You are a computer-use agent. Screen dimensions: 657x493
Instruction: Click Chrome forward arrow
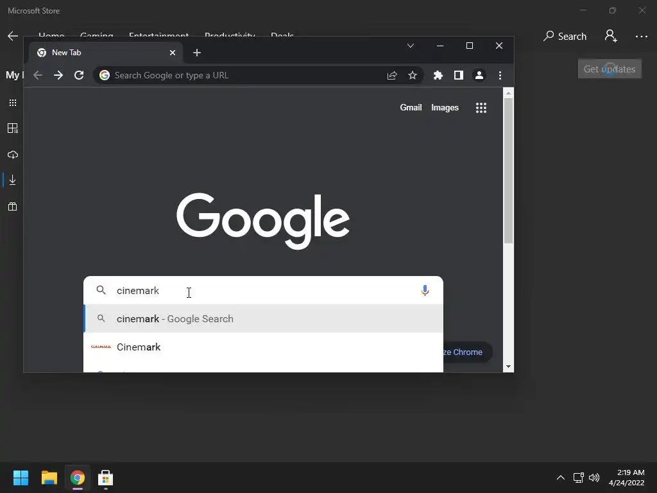coord(58,75)
